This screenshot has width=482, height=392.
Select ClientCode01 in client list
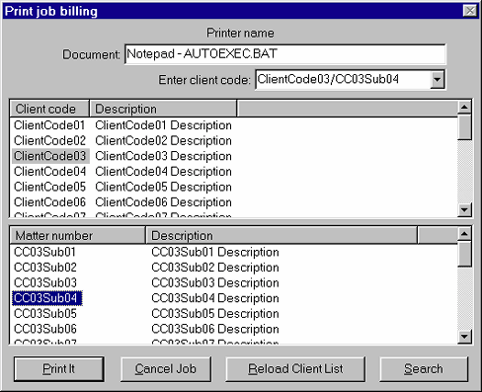point(49,125)
